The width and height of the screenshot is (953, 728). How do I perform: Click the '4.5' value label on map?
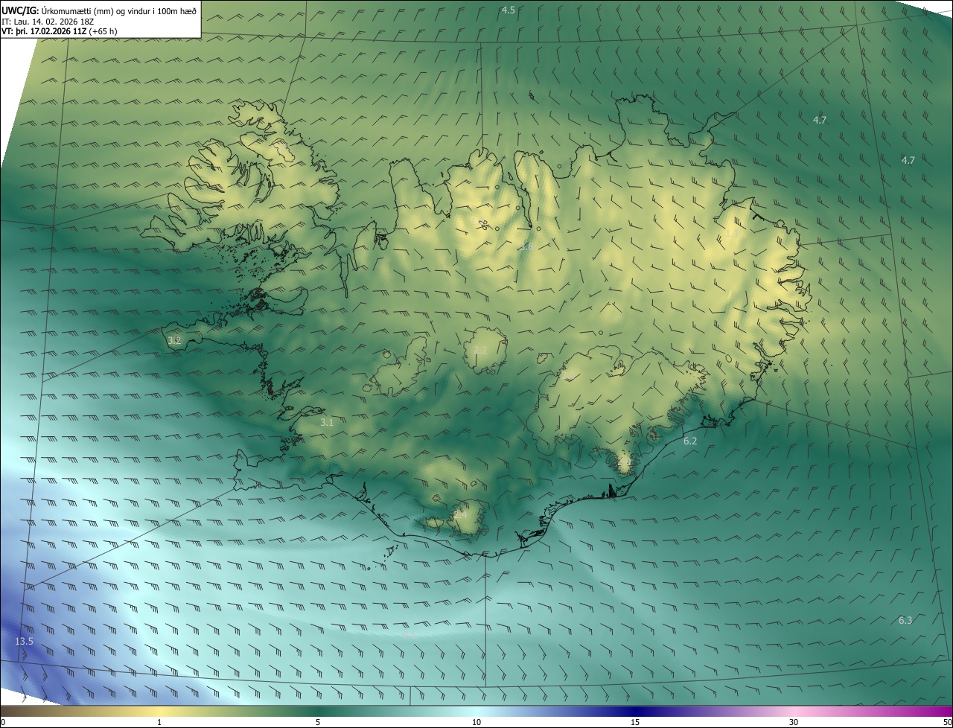509,10
